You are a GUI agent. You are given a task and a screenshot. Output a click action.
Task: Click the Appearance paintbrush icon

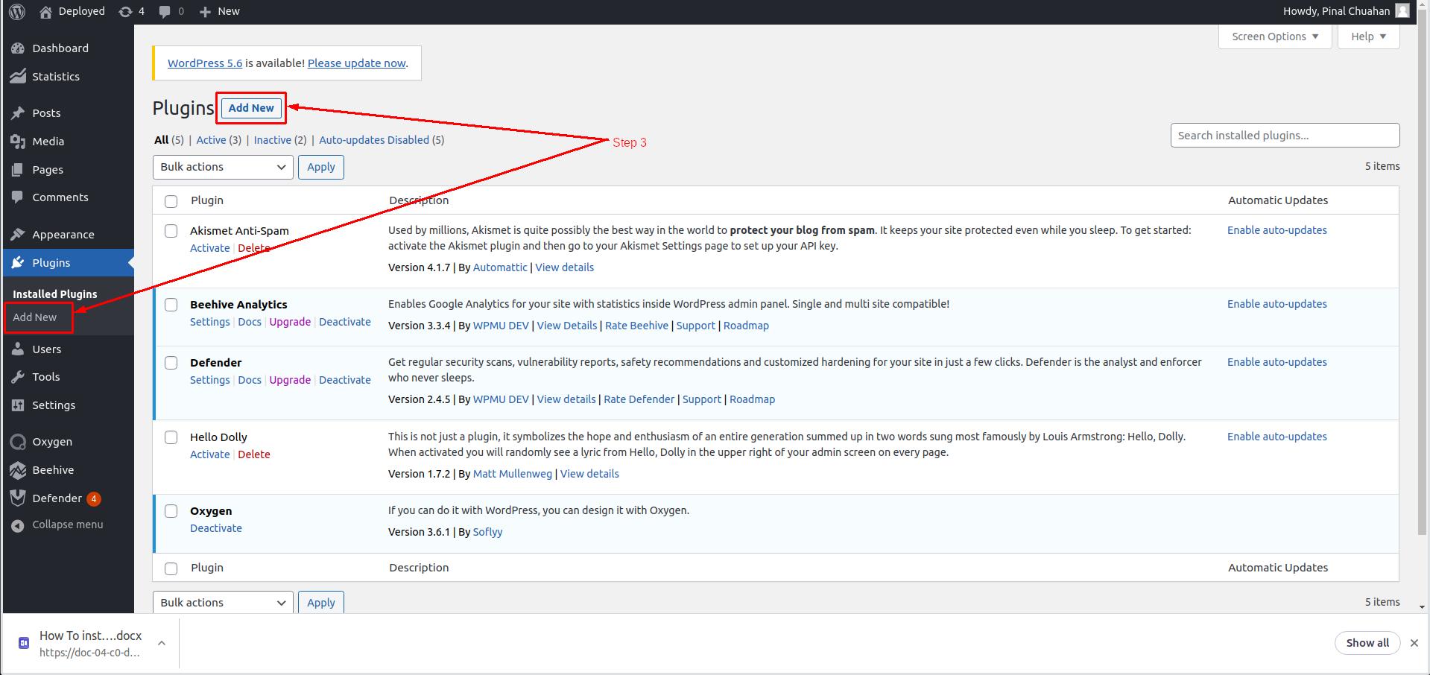point(18,235)
